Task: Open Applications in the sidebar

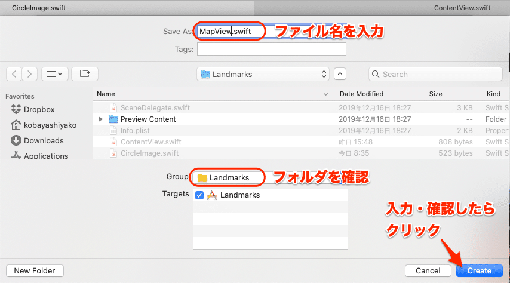Action: pos(46,155)
